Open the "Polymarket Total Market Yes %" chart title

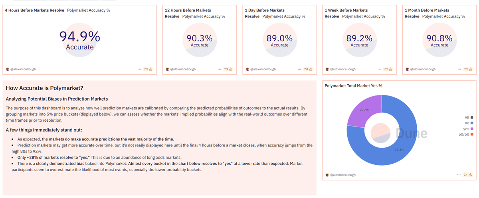pyautogui.click(x=353, y=86)
